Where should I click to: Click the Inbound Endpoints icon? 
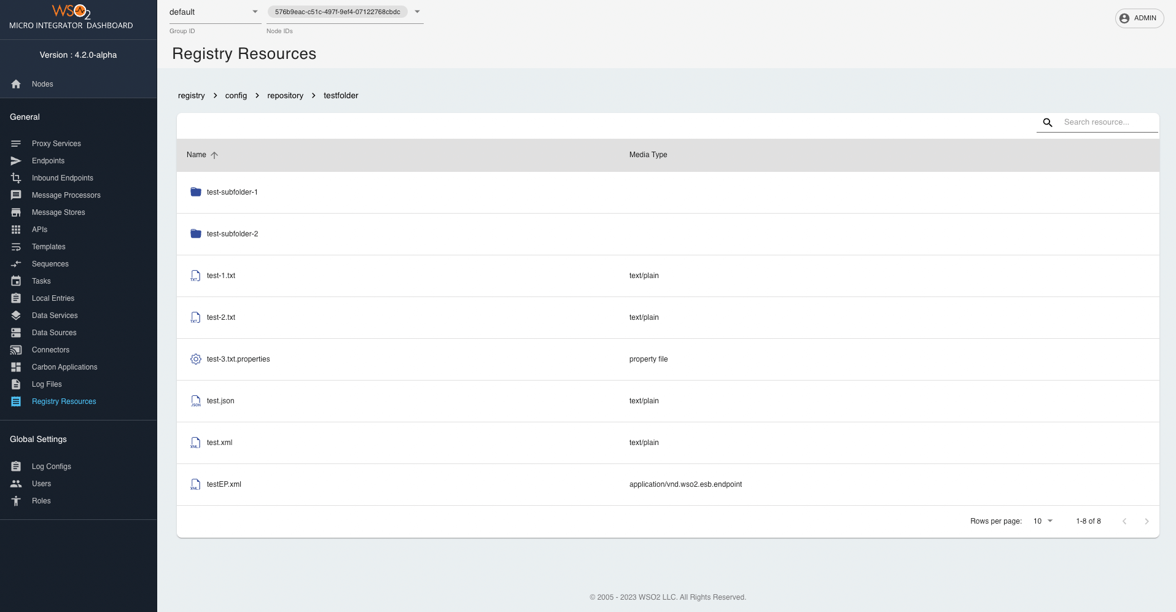pos(16,178)
